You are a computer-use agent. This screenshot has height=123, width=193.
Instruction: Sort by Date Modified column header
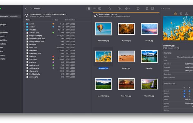tap(70, 20)
